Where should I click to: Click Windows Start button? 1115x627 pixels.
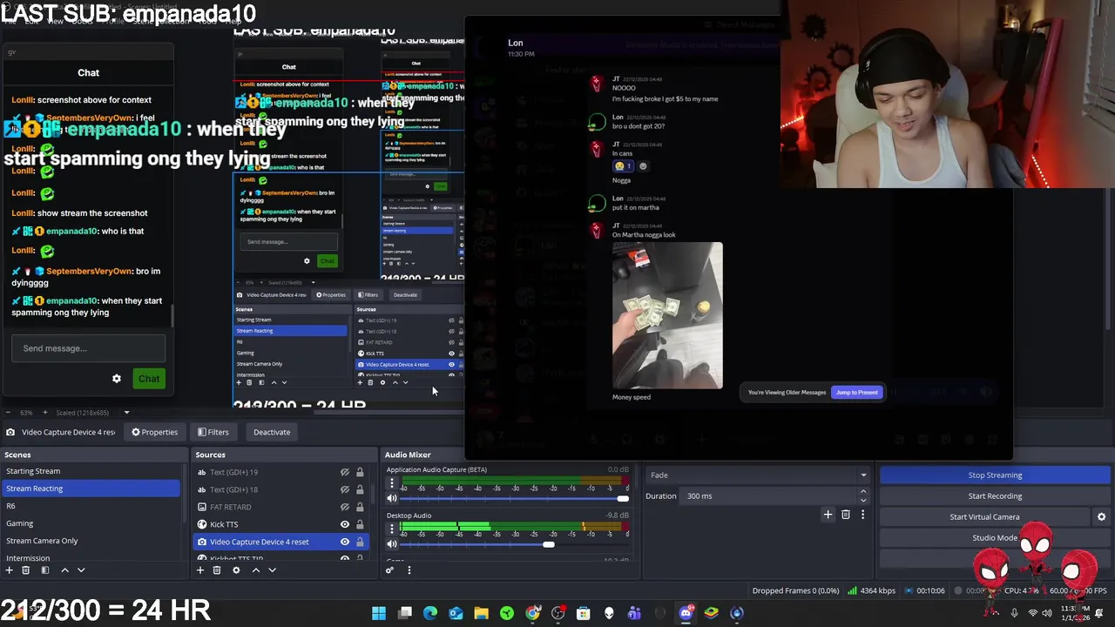point(379,613)
